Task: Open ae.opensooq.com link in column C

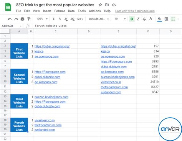Action: [46, 57]
